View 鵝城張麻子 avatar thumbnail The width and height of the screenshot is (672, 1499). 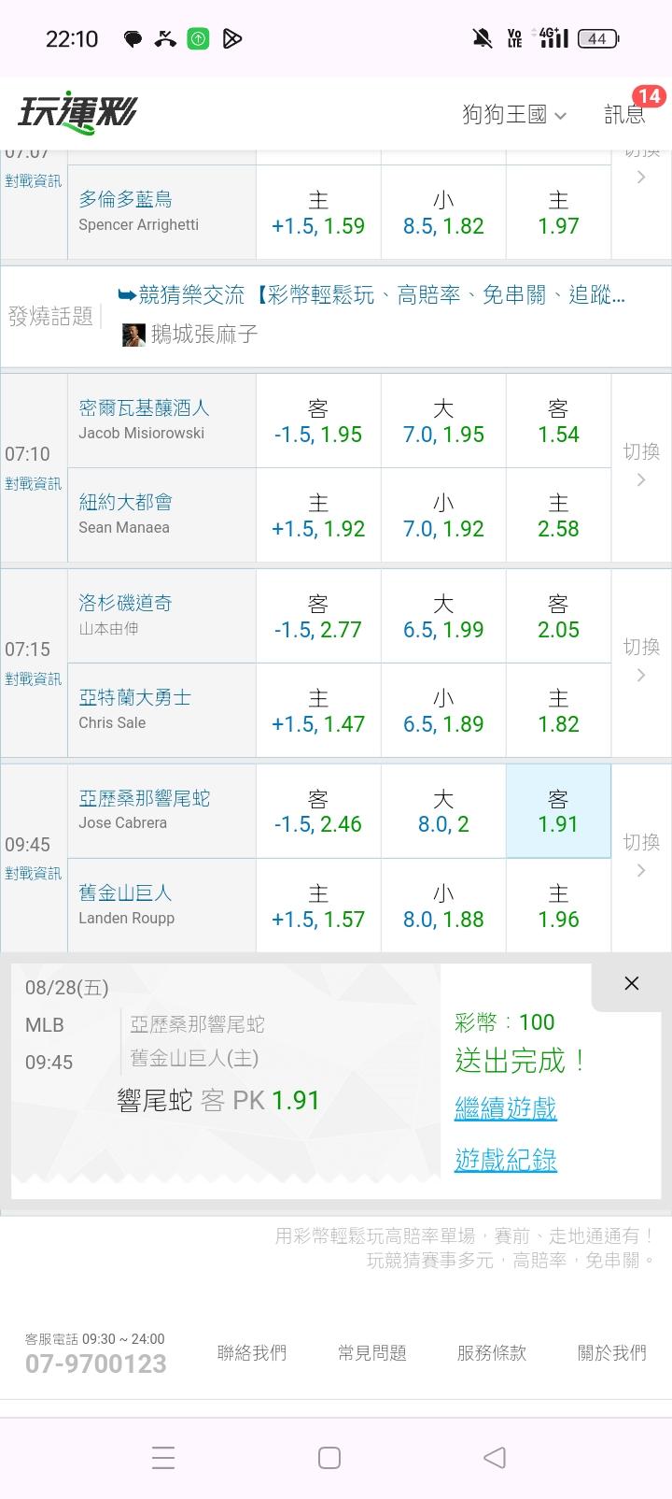point(133,335)
